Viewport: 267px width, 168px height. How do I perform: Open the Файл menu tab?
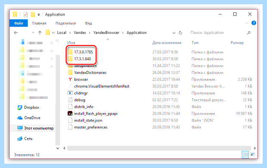19,23
